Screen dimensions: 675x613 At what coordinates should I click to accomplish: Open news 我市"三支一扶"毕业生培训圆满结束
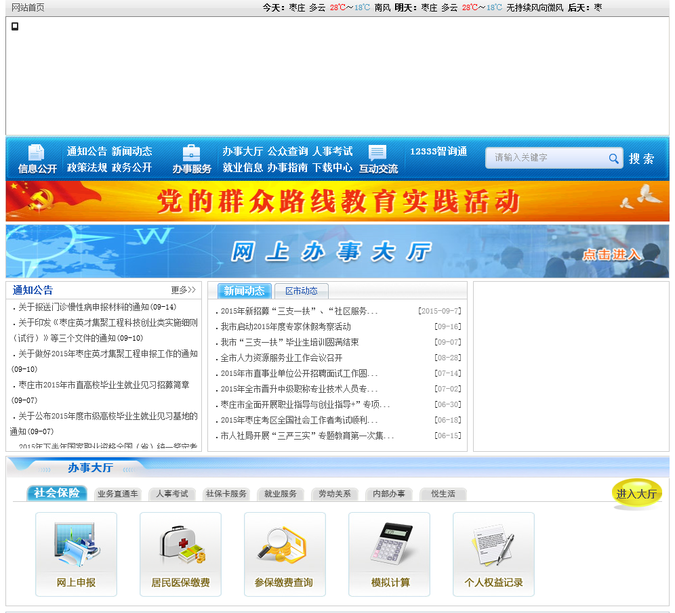coord(289,342)
